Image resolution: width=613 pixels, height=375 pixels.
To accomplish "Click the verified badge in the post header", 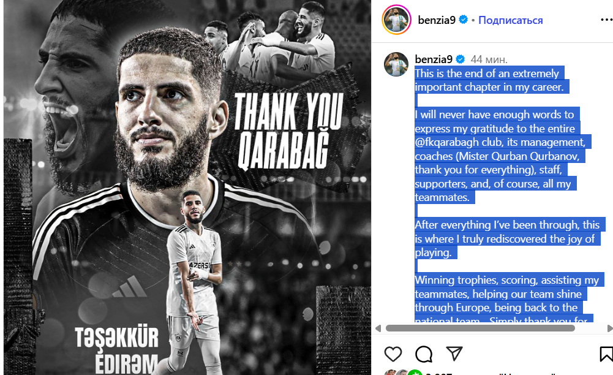I will pyautogui.click(x=463, y=20).
